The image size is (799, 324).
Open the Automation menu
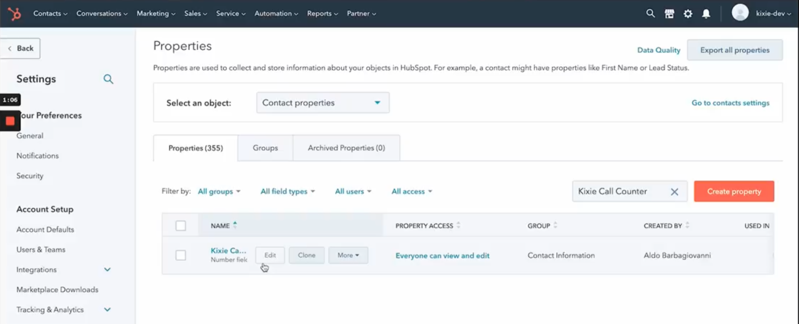click(276, 13)
